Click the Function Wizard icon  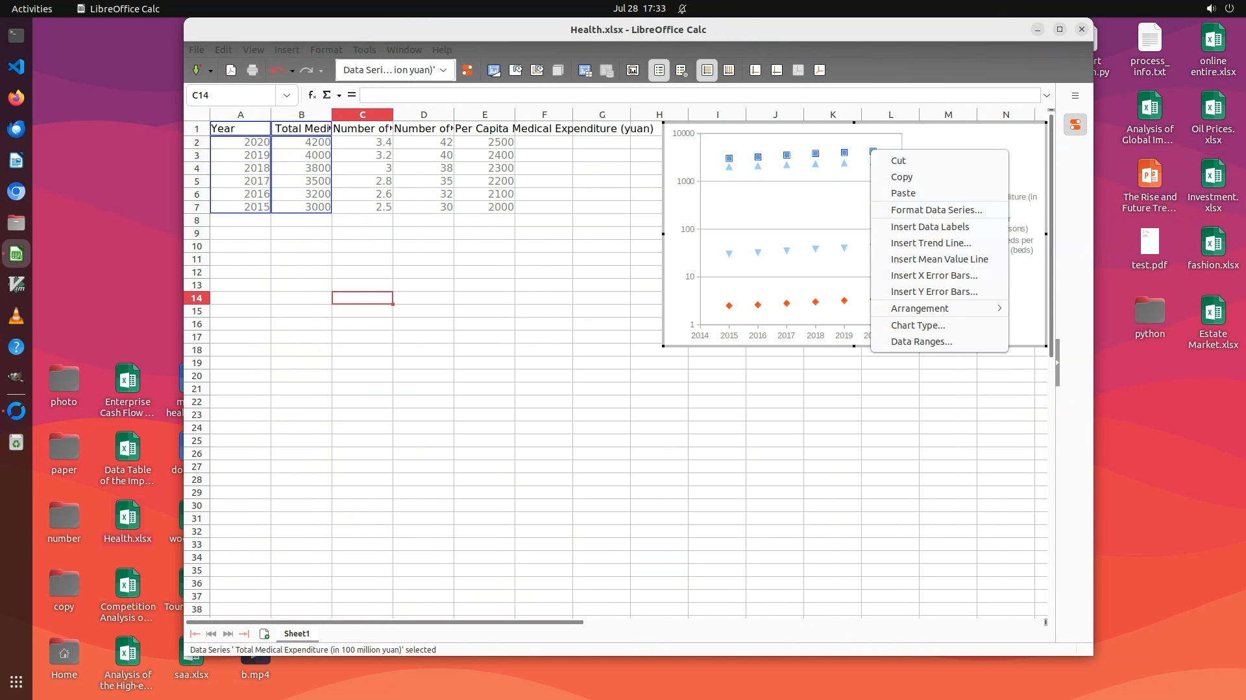point(312,95)
